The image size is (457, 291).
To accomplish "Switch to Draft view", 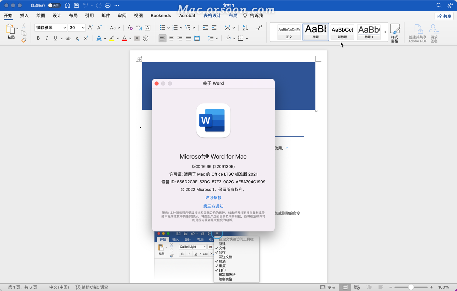I will 381,287.
